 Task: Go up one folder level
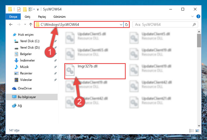[x=31, y=24]
